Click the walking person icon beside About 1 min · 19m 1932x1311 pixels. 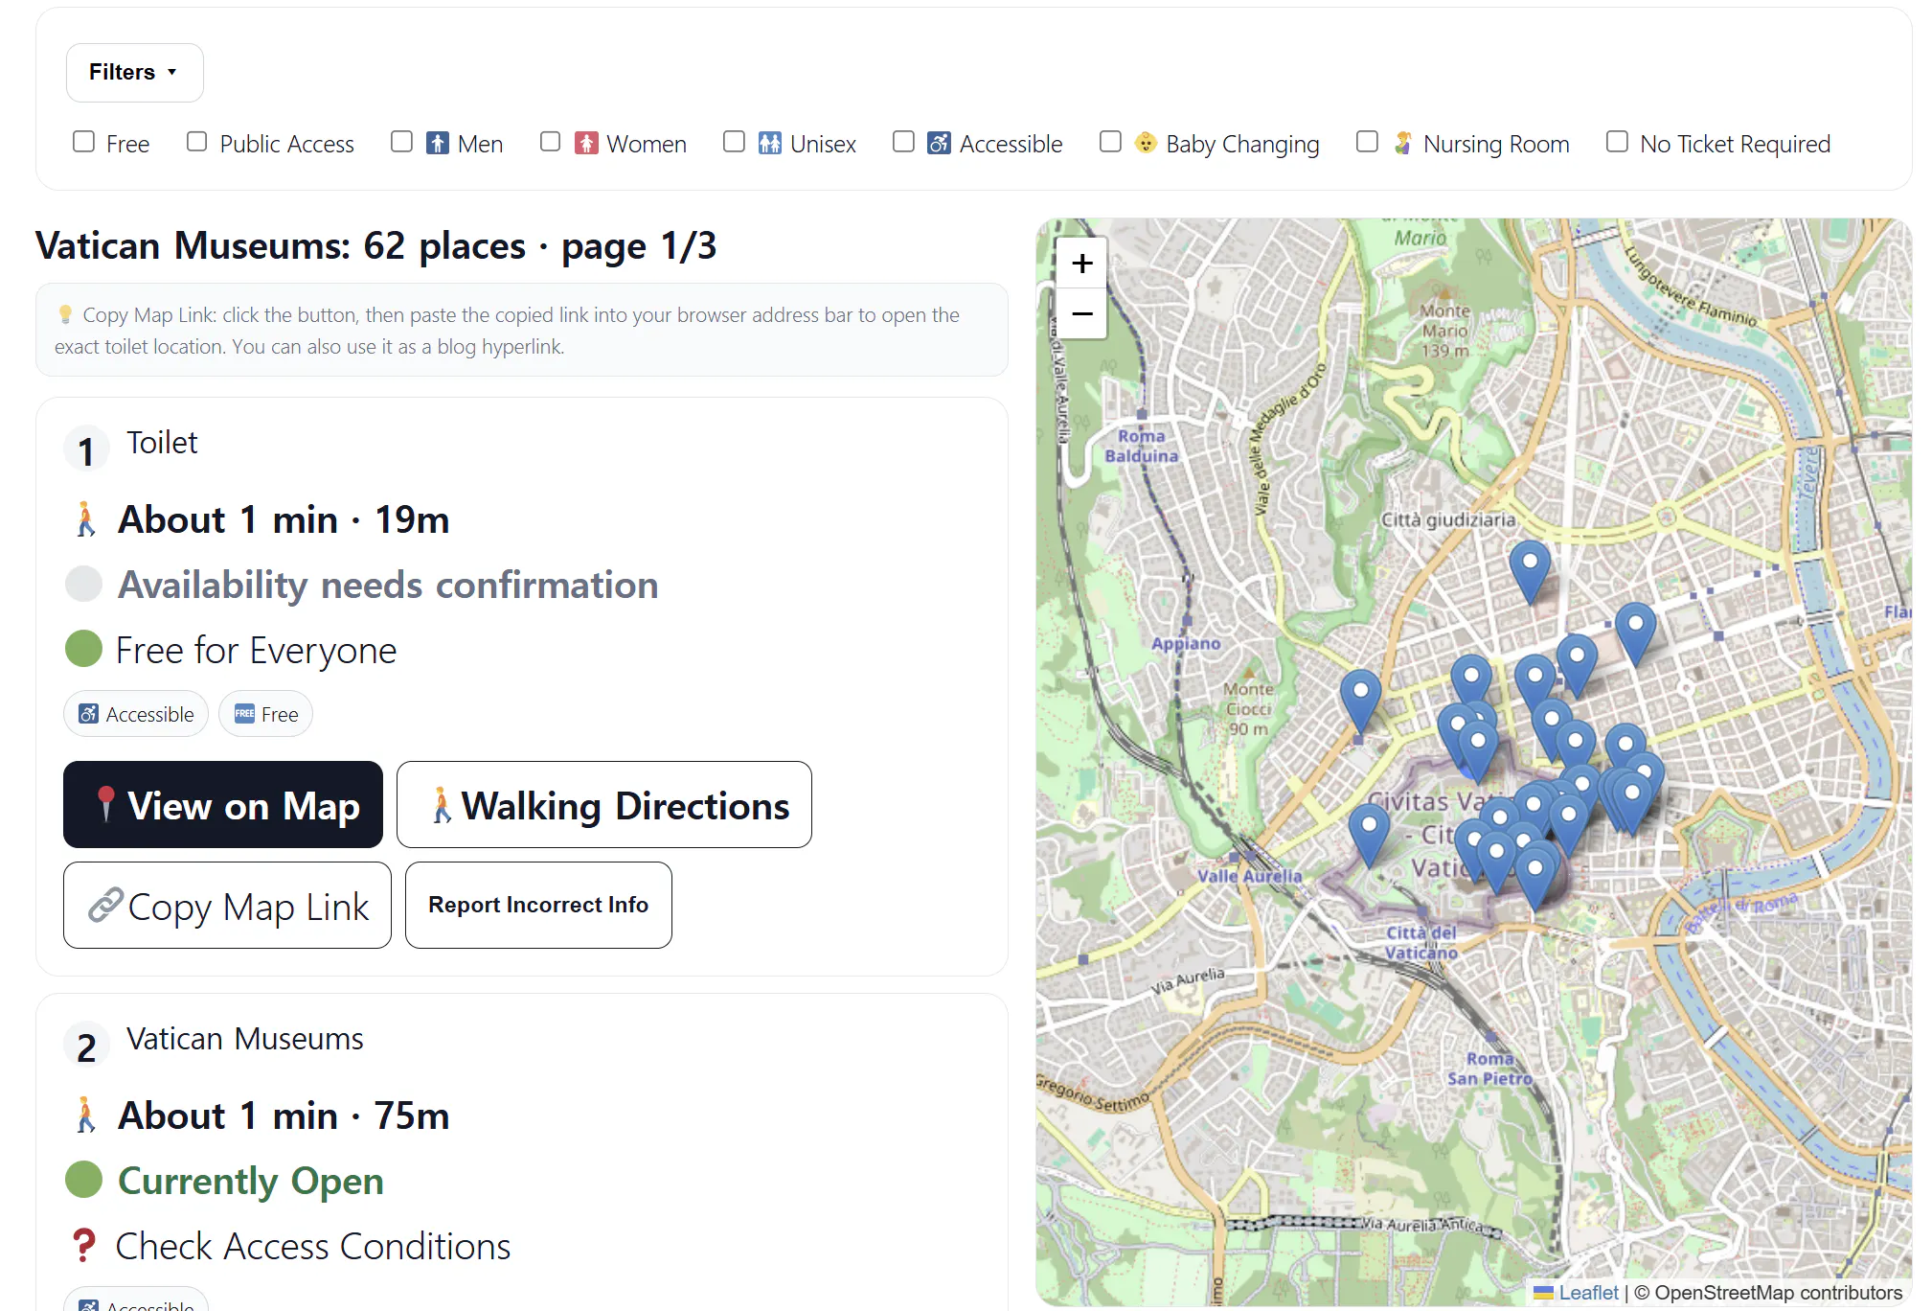(86, 519)
